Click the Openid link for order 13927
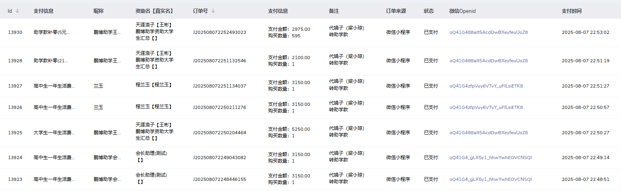 (x=486, y=86)
